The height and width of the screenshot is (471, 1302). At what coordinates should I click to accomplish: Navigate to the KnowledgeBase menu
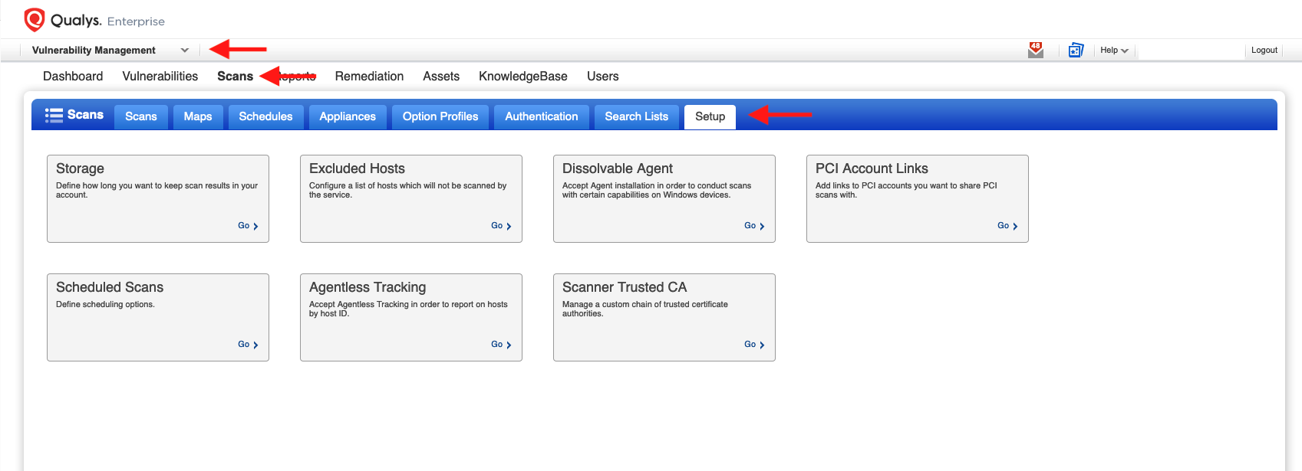pyautogui.click(x=522, y=77)
